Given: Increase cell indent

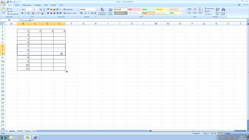Looking at the screenshot, I should tap(61, 13).
